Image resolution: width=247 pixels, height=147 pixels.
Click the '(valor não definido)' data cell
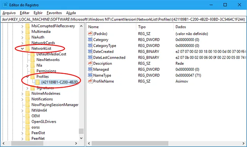(192, 34)
